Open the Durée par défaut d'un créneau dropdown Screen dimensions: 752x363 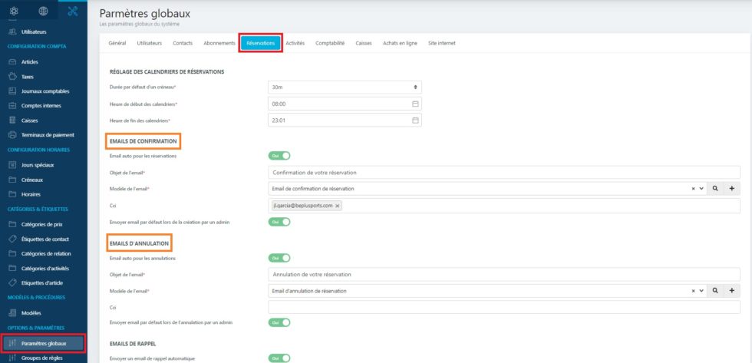345,87
